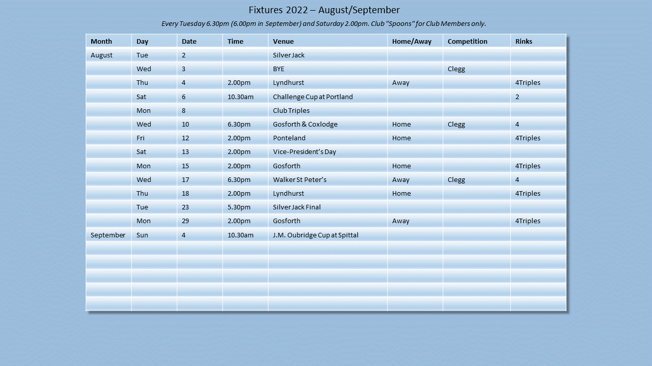Select Challenge Cup at Portland entry
Viewport: 652px width, 366px height.
tap(313, 97)
